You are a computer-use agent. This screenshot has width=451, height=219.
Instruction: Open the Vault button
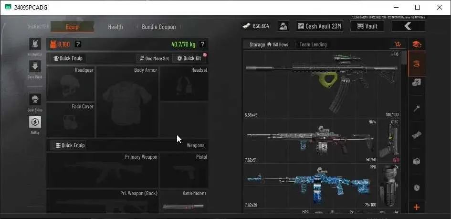[367, 26]
